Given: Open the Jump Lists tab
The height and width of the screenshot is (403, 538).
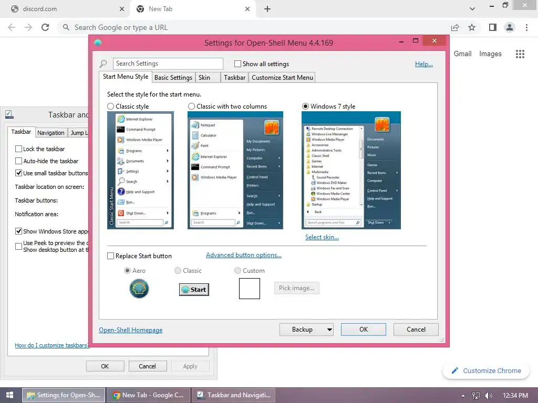Looking at the screenshot, I should [x=78, y=133].
